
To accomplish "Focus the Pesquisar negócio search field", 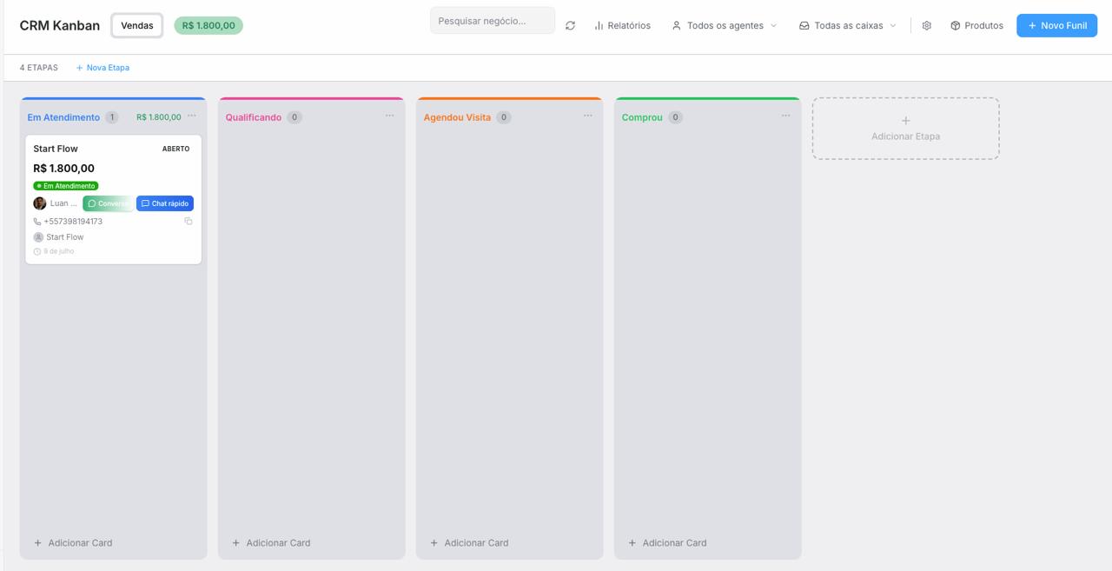I will point(493,21).
